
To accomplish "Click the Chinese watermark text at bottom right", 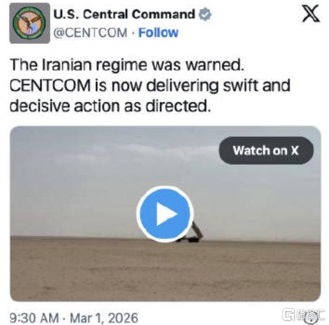I will 311,315.
